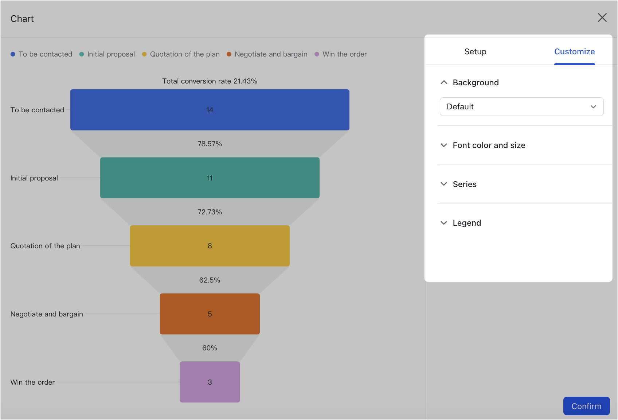Click the yellow "Quotation of the plan" legend dot
Image resolution: width=618 pixels, height=420 pixels.
pos(144,54)
